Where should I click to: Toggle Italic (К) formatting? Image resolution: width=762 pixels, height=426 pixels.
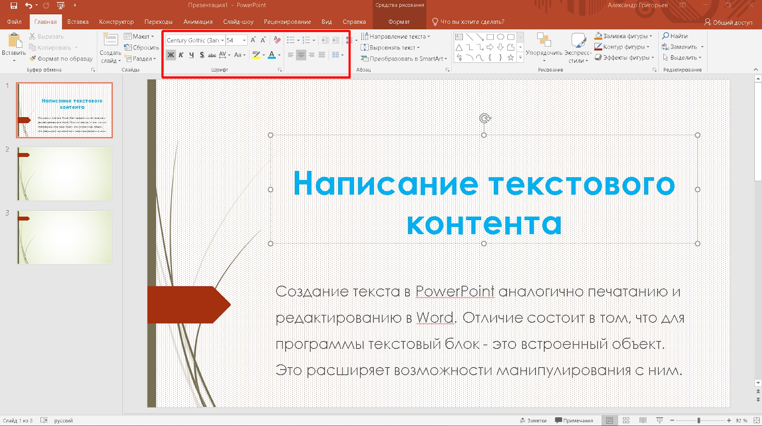(181, 55)
